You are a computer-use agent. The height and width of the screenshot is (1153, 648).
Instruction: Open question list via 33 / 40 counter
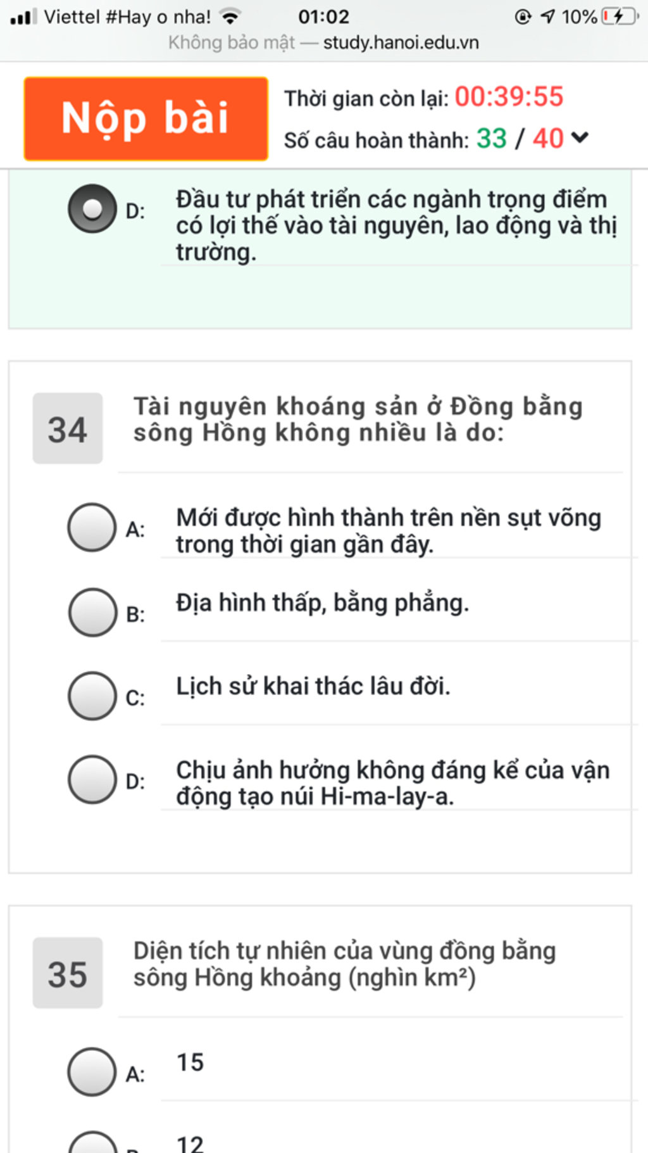(520, 138)
